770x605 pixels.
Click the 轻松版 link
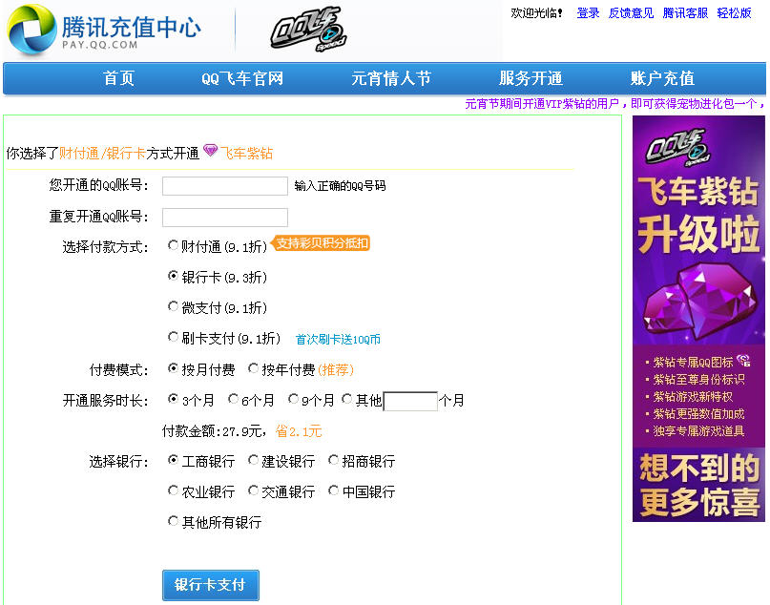point(734,13)
